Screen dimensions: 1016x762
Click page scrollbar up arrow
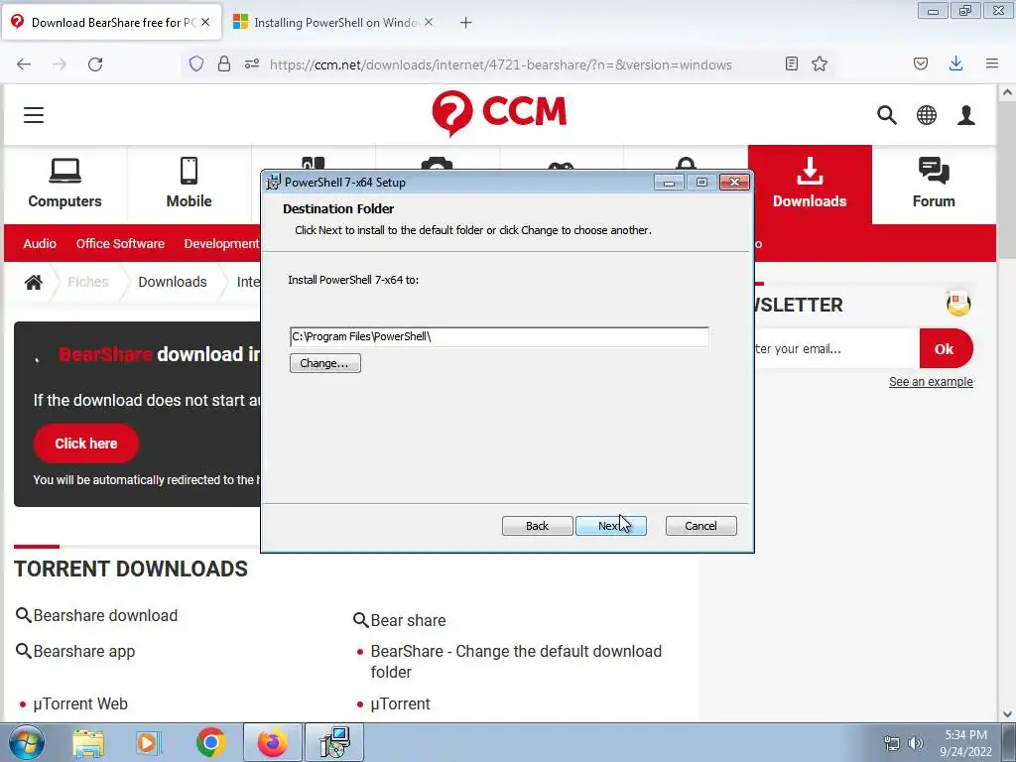point(1007,92)
